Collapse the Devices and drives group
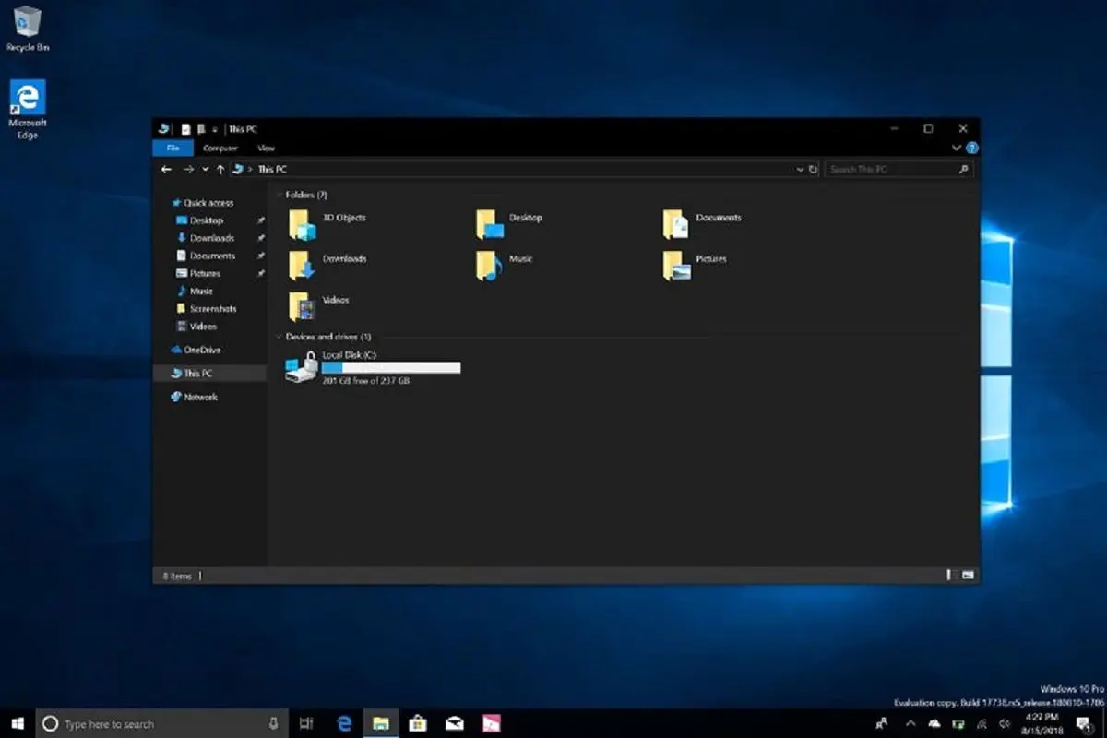 coord(279,338)
